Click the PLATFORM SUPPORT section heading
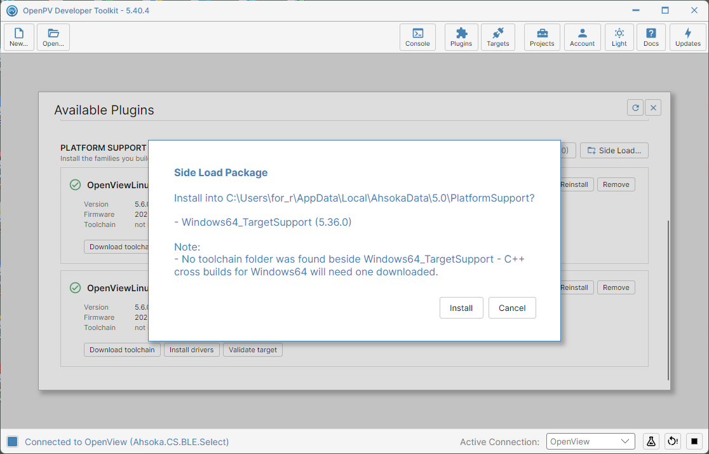 (x=103, y=148)
